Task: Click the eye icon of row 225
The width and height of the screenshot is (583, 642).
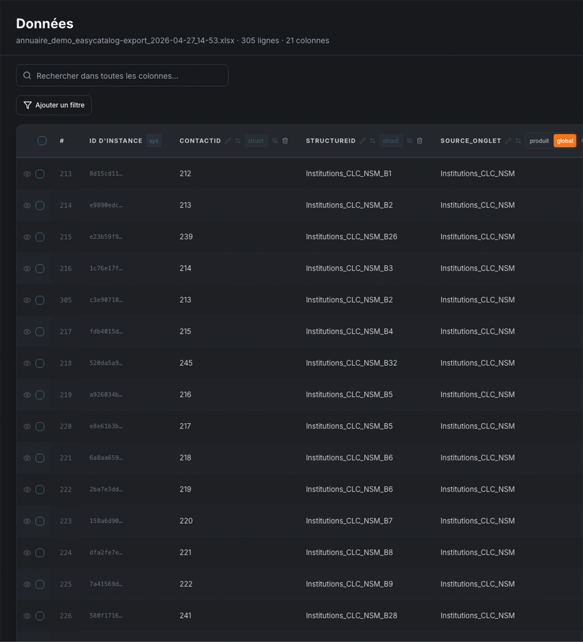Action: pyautogui.click(x=27, y=584)
